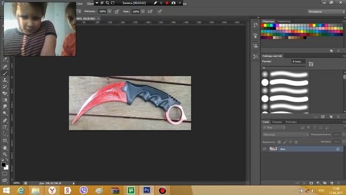This screenshot has height=195, width=346.
Task: Open the Обычные blend mode dropdown
Action: pyautogui.click(x=285, y=135)
